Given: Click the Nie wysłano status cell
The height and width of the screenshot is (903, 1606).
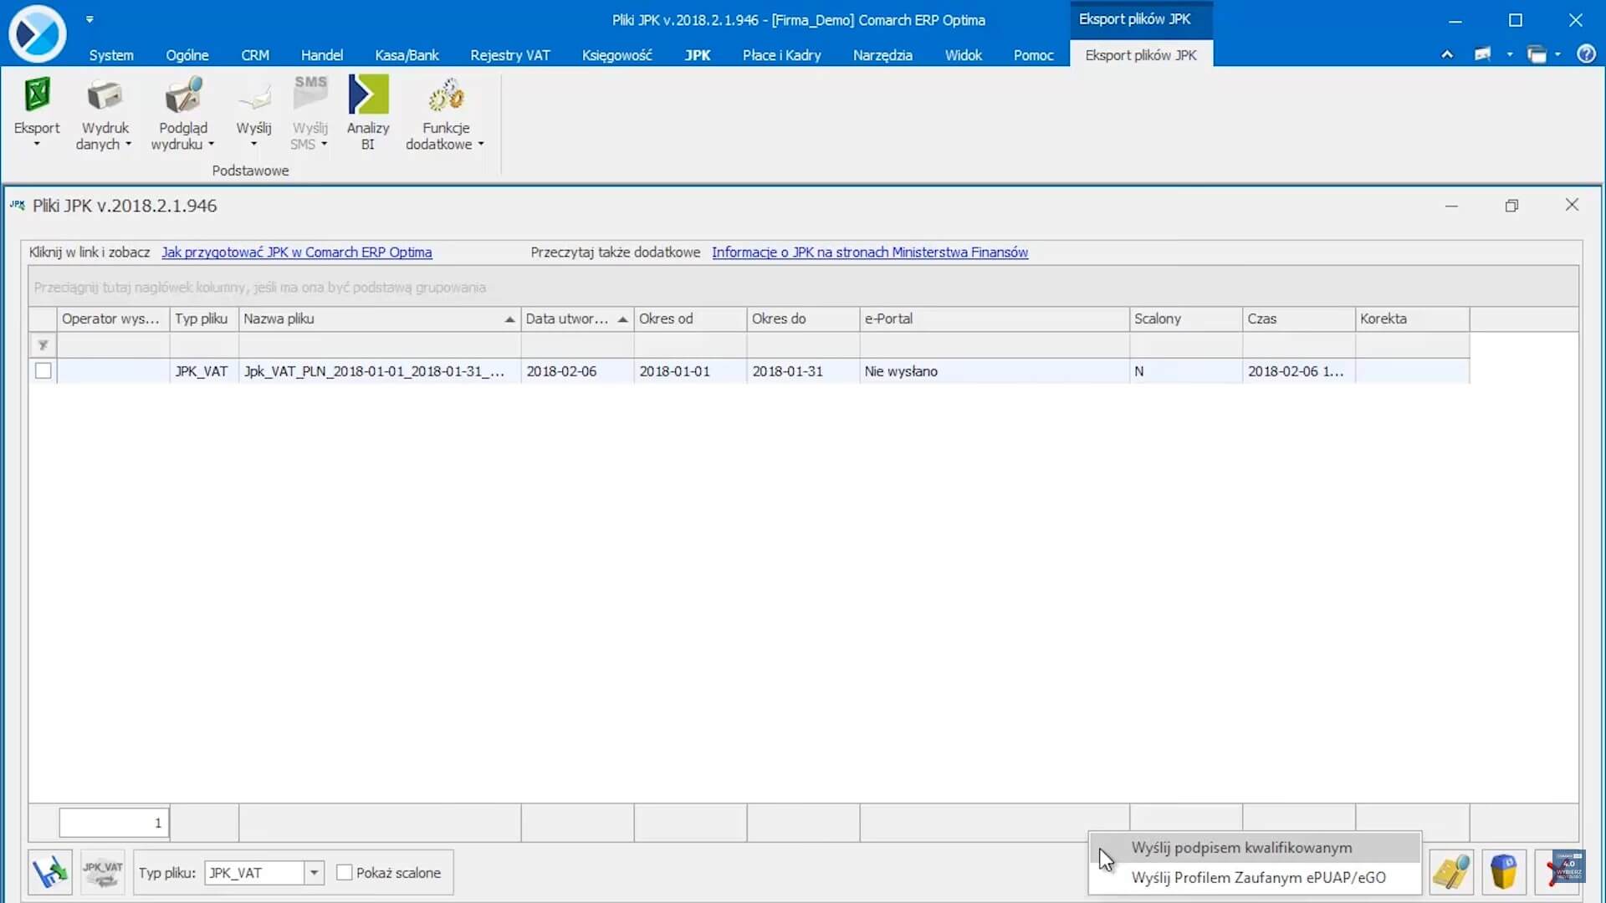Looking at the screenshot, I should pos(995,371).
